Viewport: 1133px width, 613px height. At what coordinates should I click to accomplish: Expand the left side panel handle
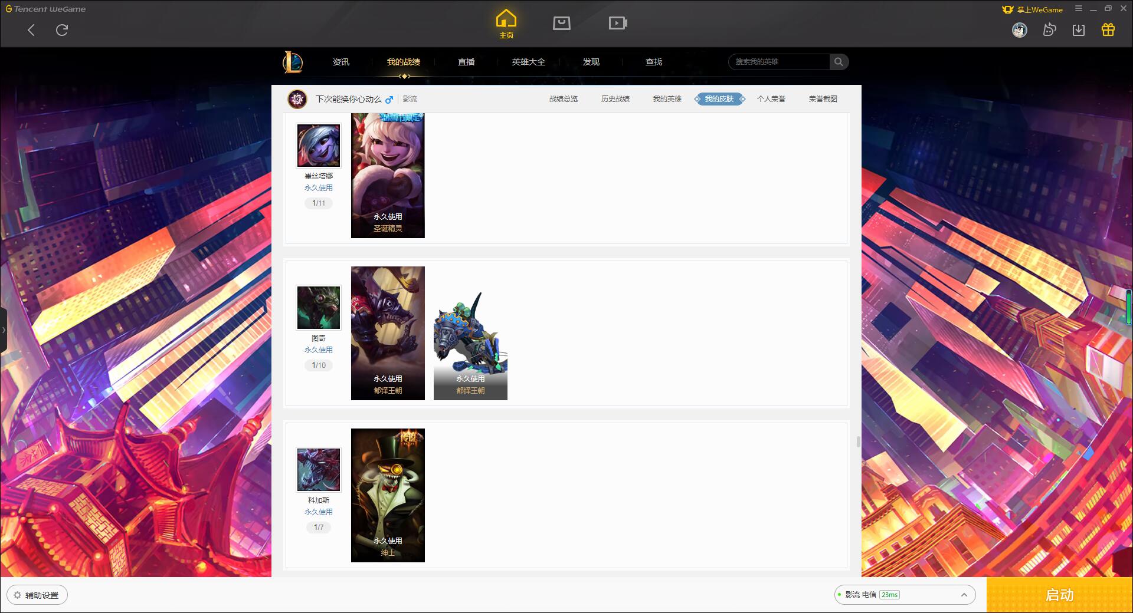coord(4,330)
